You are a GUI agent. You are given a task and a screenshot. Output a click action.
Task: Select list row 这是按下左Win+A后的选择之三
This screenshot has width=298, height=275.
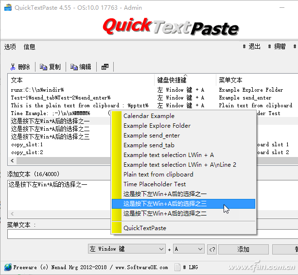[50, 137]
